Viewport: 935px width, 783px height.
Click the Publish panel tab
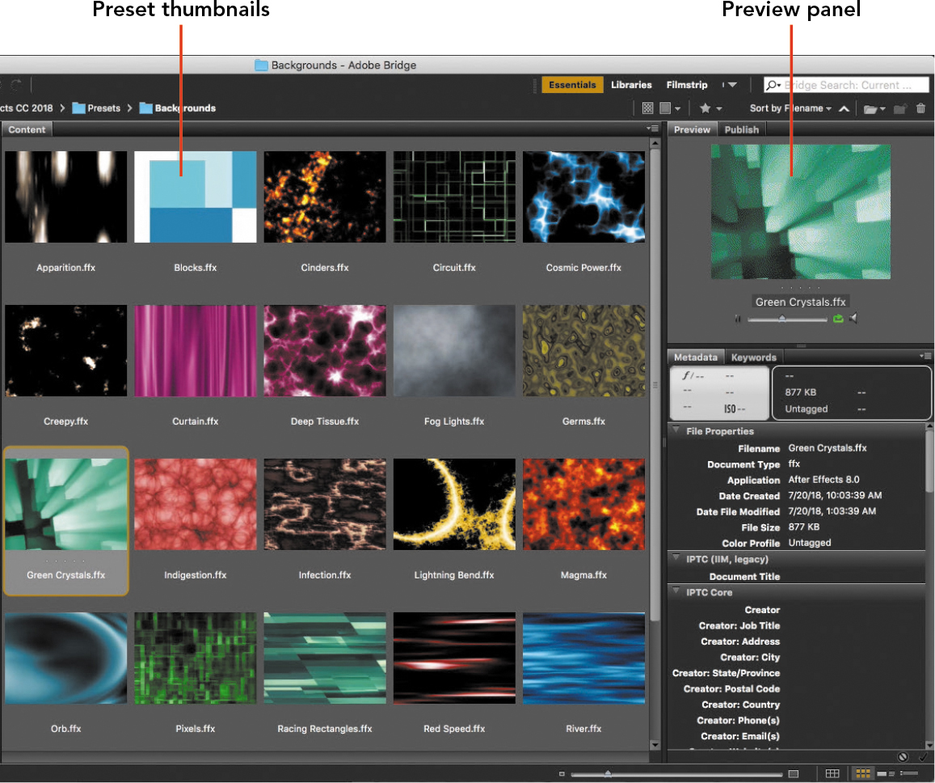point(741,129)
